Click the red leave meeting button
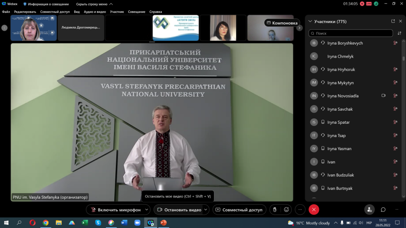 [x=314, y=210]
